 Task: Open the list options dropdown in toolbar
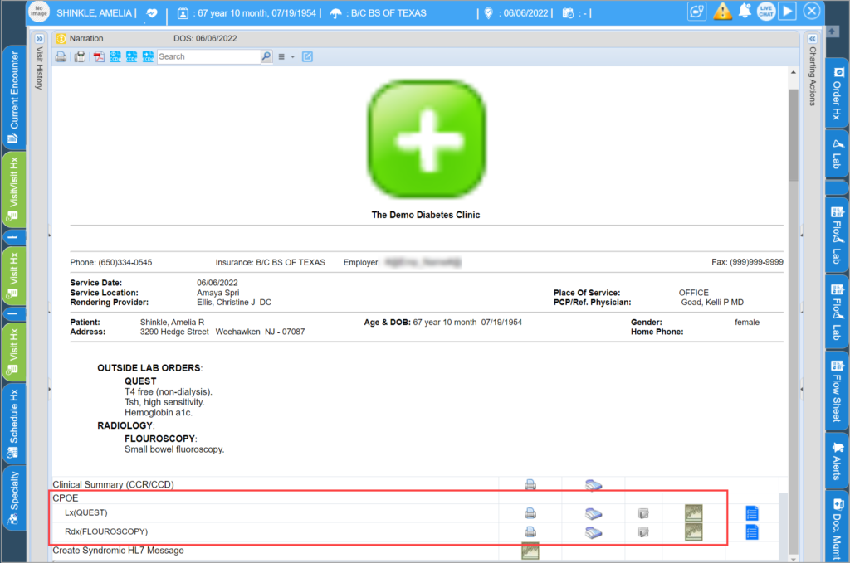286,57
